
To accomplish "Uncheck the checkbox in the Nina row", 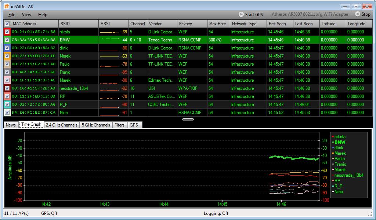I will pyautogui.click(x=7, y=113).
